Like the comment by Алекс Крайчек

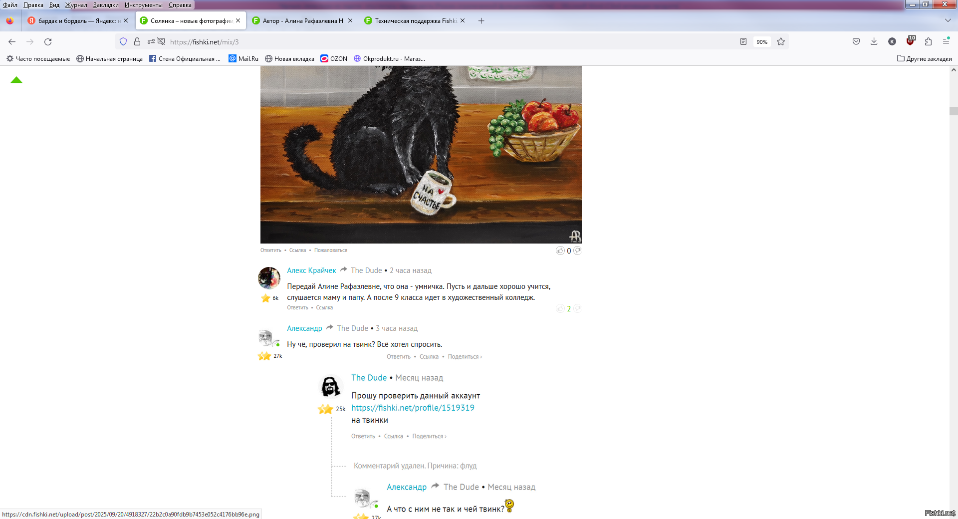(560, 309)
